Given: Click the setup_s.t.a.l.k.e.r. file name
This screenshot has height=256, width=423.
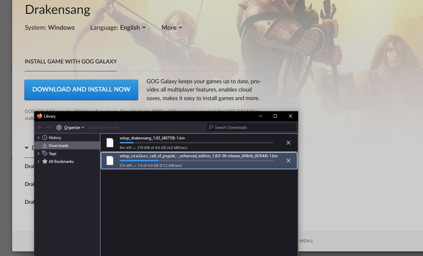Looking at the screenshot, I should coord(199,156).
